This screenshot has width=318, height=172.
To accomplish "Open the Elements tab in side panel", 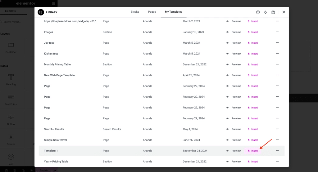I will (x=10, y=11).
